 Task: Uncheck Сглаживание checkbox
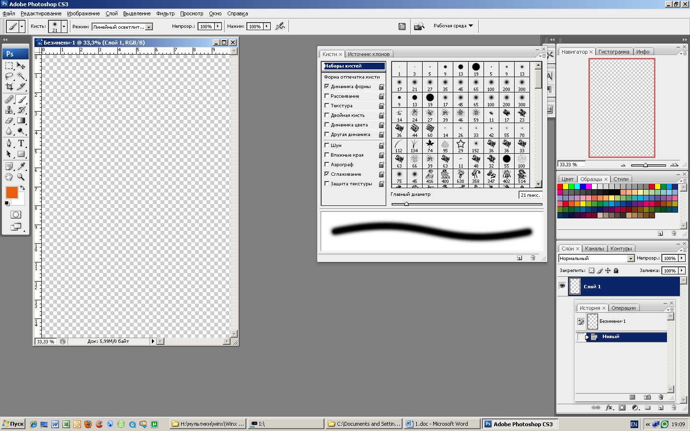327,174
